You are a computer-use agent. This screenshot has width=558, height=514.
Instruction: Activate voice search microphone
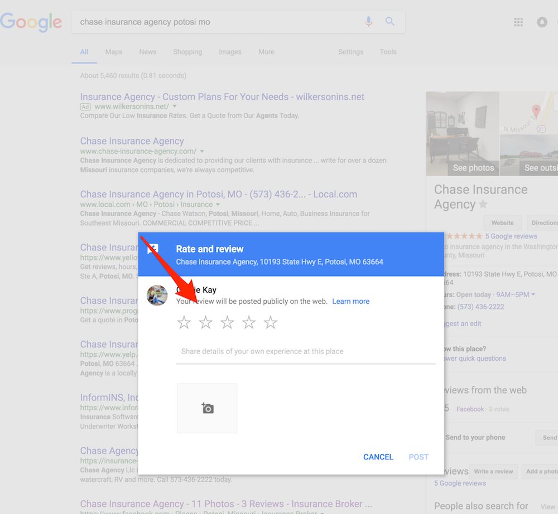369,22
